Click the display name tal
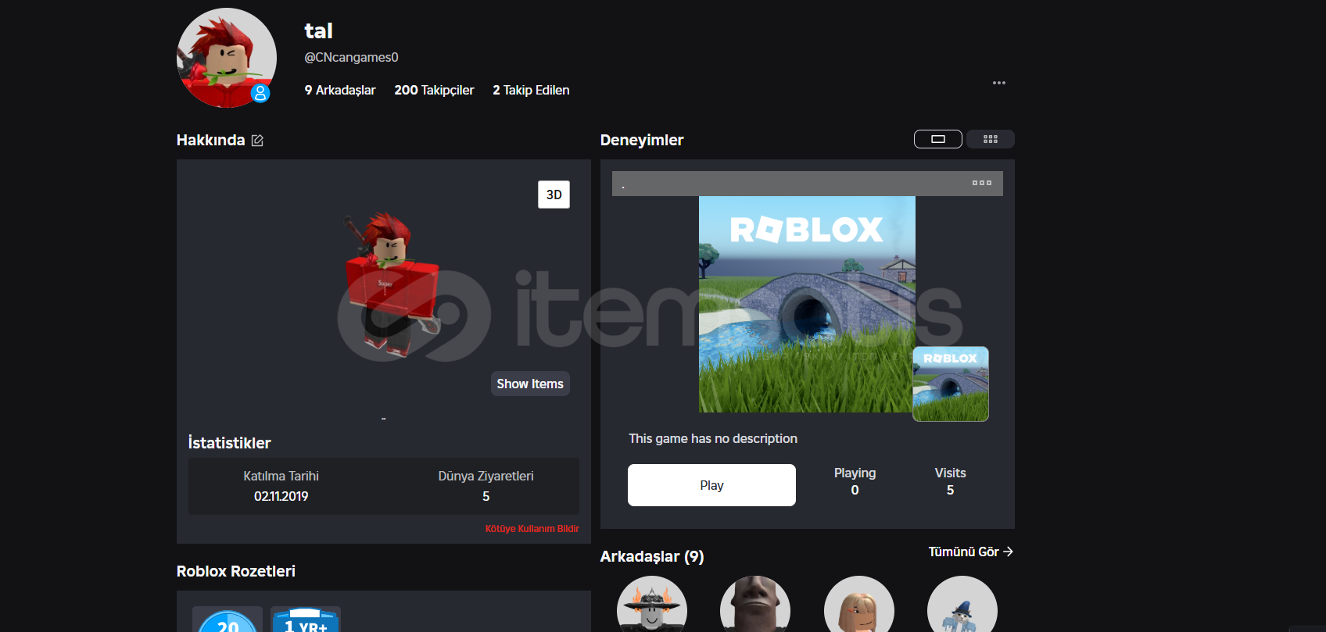The height and width of the screenshot is (632, 1326). [318, 30]
